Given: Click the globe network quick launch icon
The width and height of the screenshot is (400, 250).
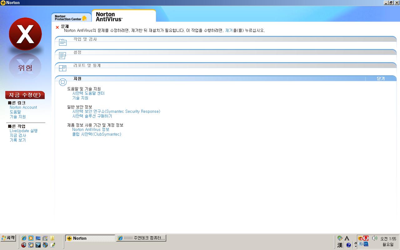Looking at the screenshot, I should tap(45, 245).
